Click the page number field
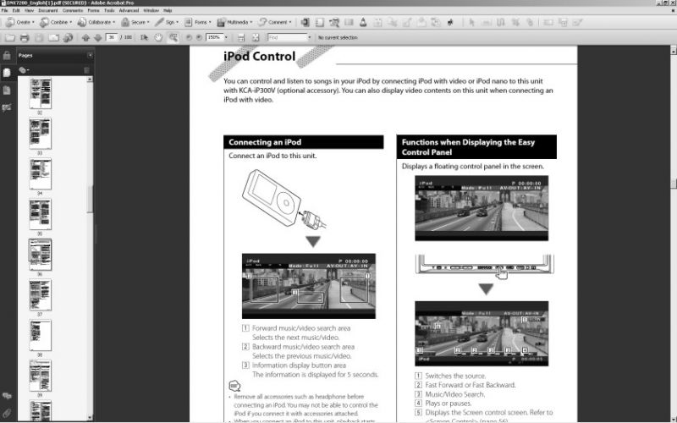677x423 pixels. click(112, 37)
